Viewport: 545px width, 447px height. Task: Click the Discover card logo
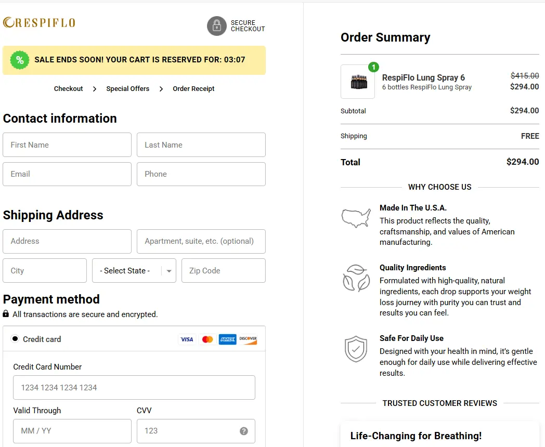[248, 339]
